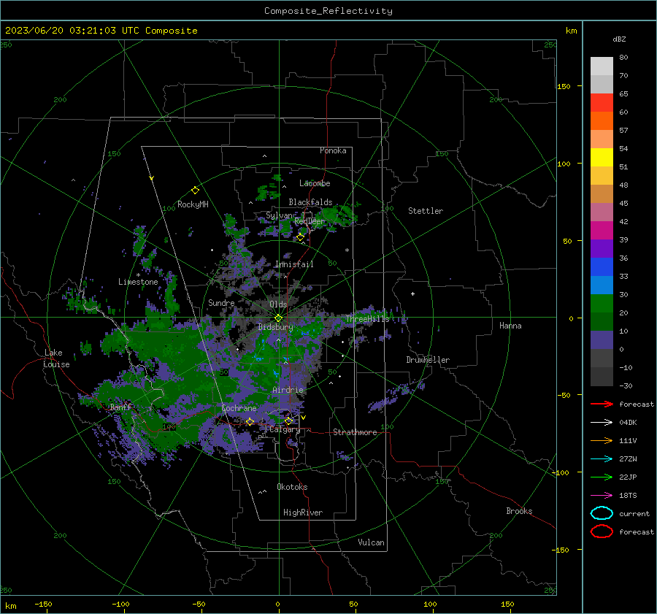Select the dark green 10-20 dBZ swatch
This screenshot has height=614, width=657.
[x=602, y=322]
